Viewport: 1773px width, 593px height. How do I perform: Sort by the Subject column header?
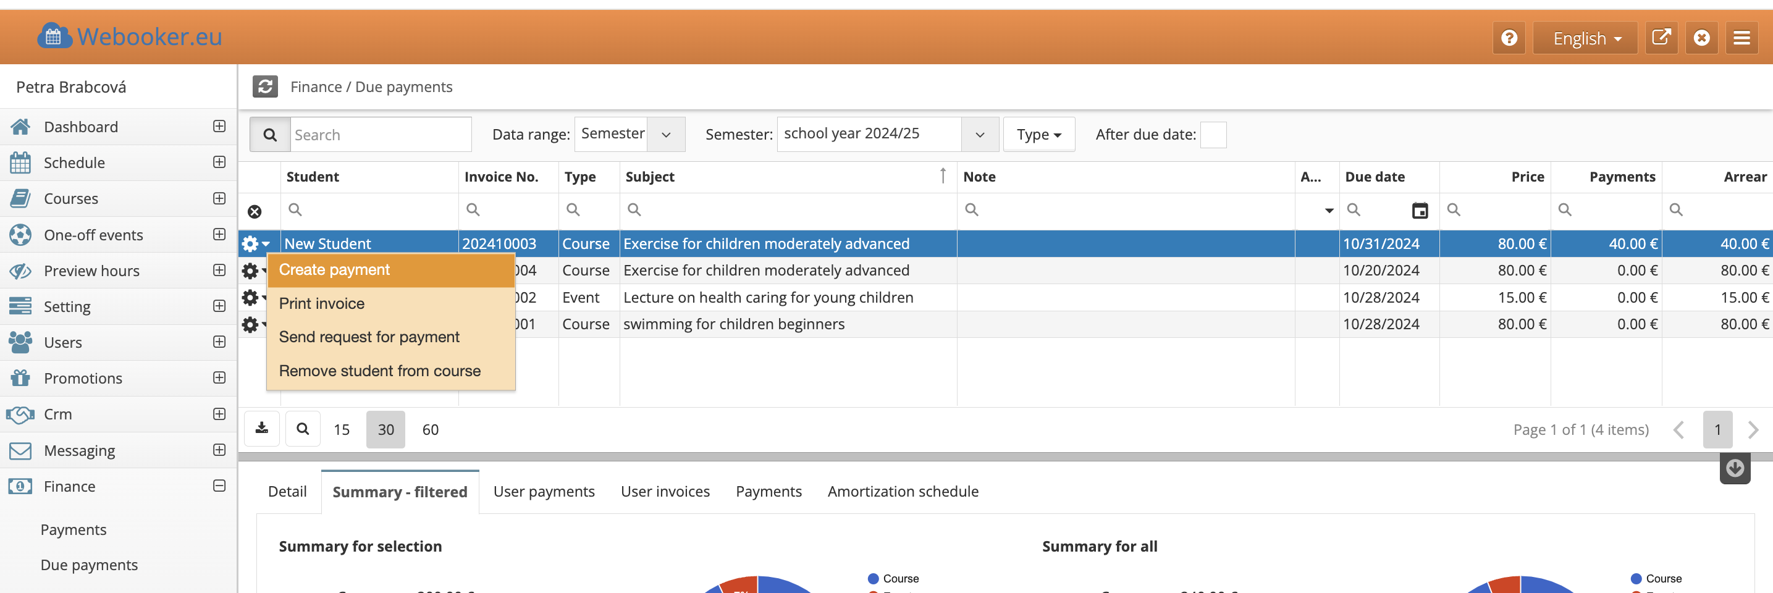[788, 176]
